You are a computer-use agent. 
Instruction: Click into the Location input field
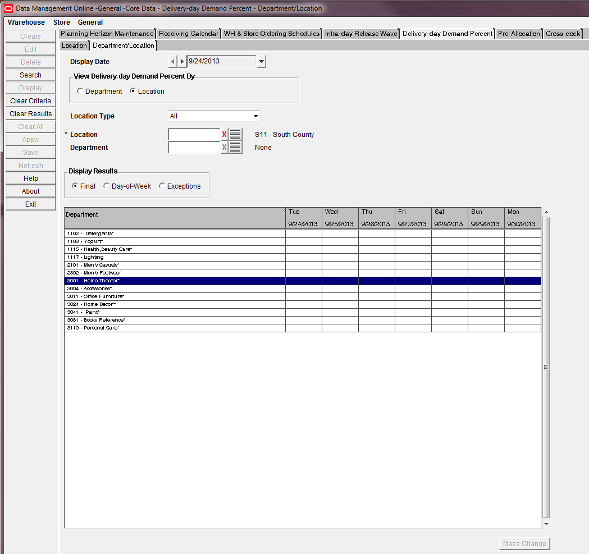194,135
